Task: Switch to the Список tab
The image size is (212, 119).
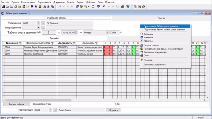Action: (x=161, y=18)
